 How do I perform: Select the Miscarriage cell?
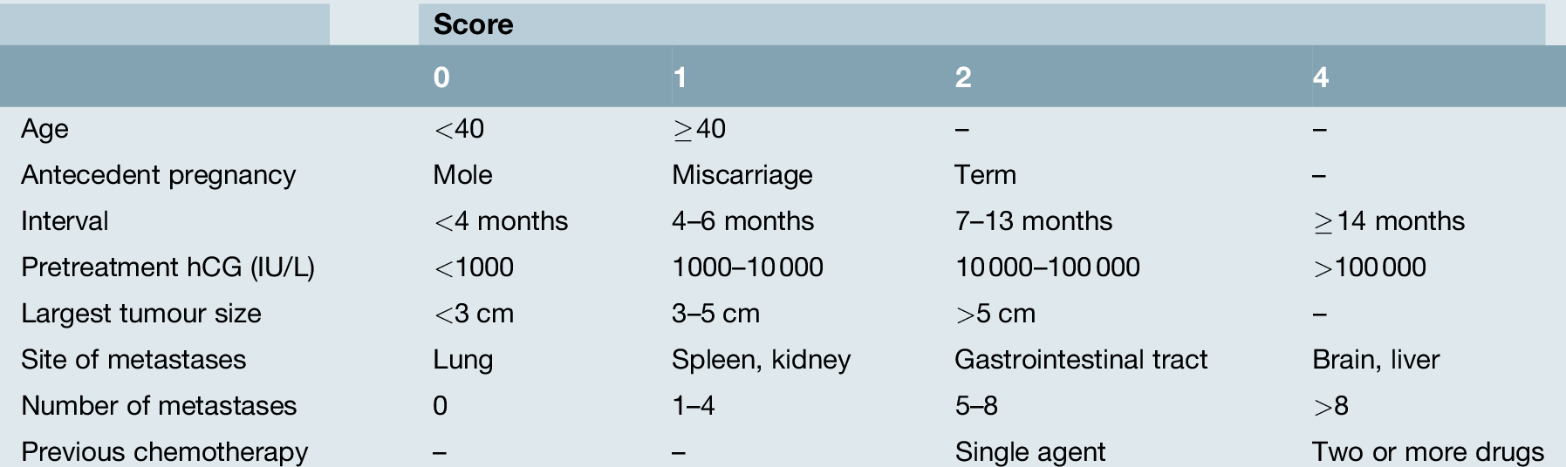[742, 175]
